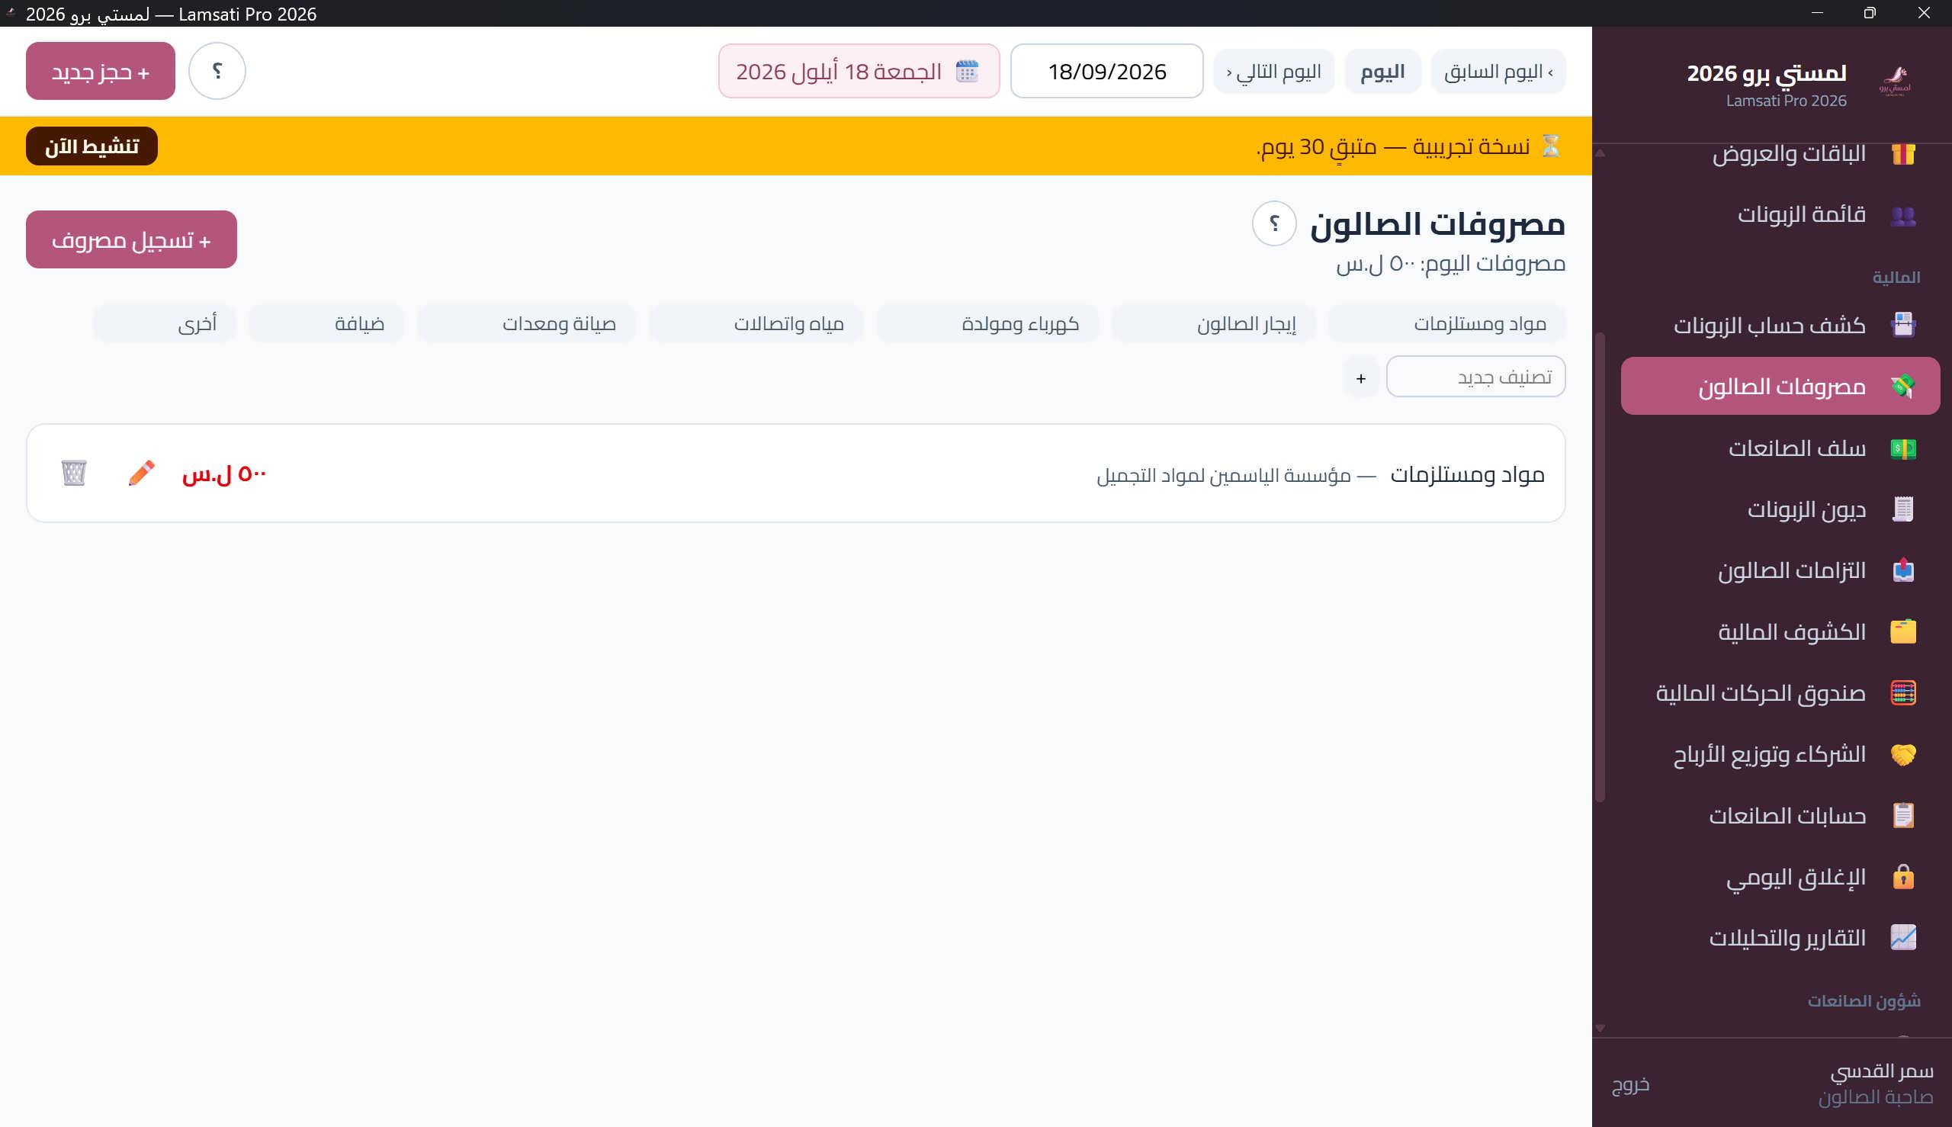Open الشركاء وتوزيع الأرباح menu item
This screenshot has height=1127, width=1952.
1780,754
